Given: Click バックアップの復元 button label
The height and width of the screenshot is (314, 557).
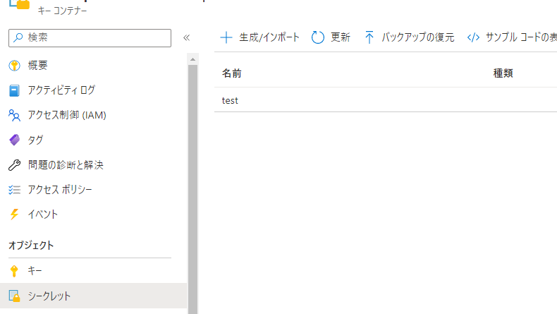Looking at the screenshot, I should (x=417, y=37).
